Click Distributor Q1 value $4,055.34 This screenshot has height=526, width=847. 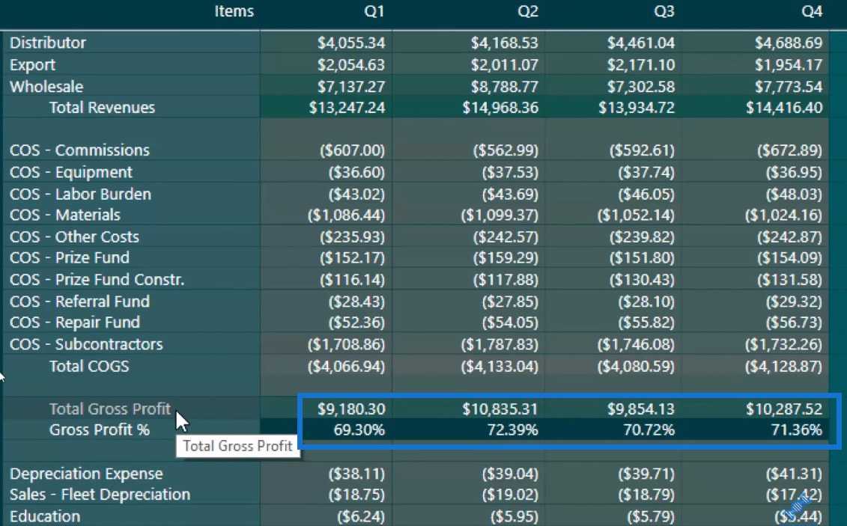coord(351,43)
